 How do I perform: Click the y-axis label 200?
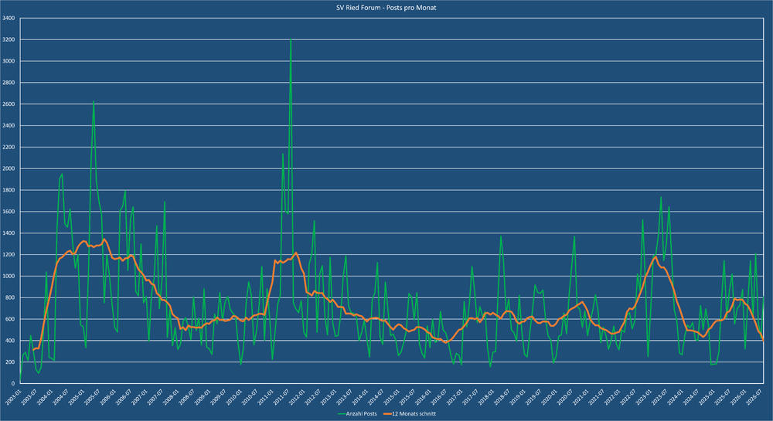[x=10, y=362]
